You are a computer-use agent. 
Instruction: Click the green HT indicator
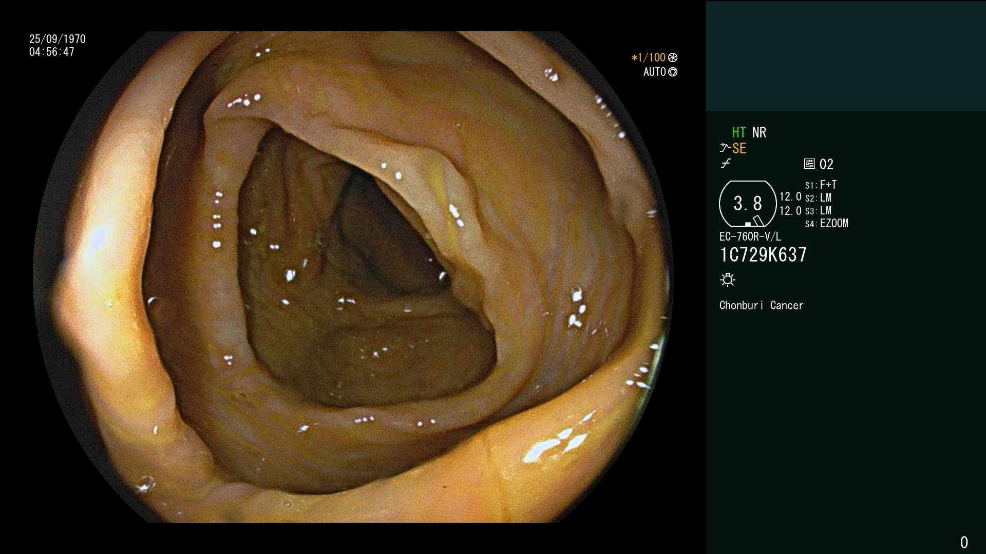[739, 132]
